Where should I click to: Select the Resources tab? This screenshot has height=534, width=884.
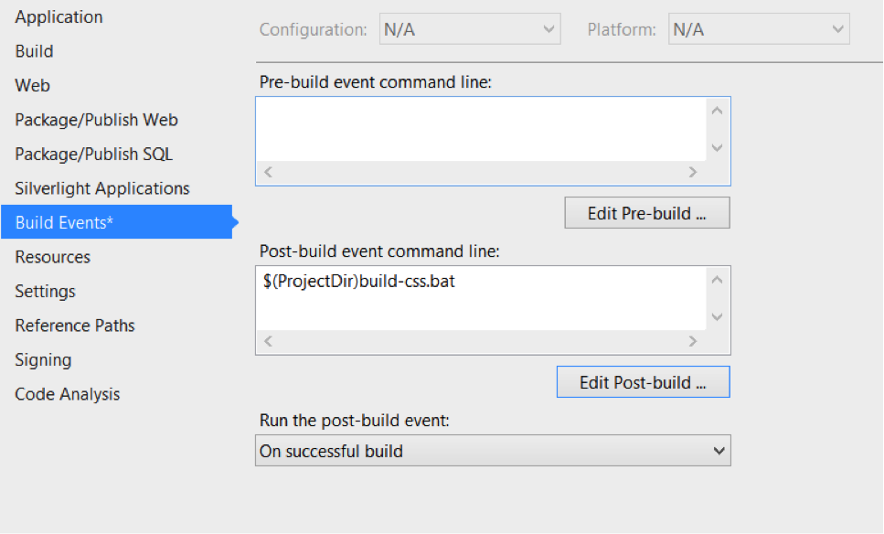click(53, 257)
